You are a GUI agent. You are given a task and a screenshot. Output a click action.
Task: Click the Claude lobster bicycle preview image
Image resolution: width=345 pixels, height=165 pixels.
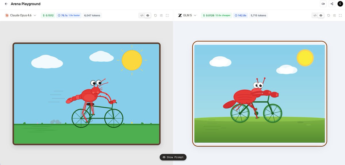coord(87,94)
